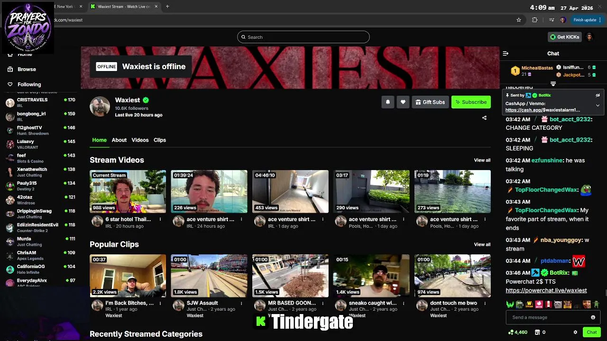Open Xenathewitch channel in sidebar
This screenshot has width=607, height=341.
(40, 172)
